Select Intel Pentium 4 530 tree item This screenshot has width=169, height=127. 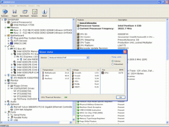pyautogui.click(x=24, y=25)
